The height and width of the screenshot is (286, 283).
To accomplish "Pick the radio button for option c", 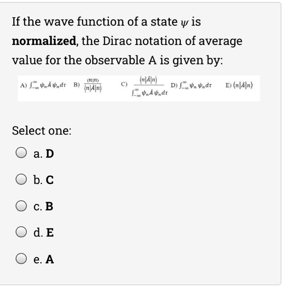I will [x=22, y=206].
